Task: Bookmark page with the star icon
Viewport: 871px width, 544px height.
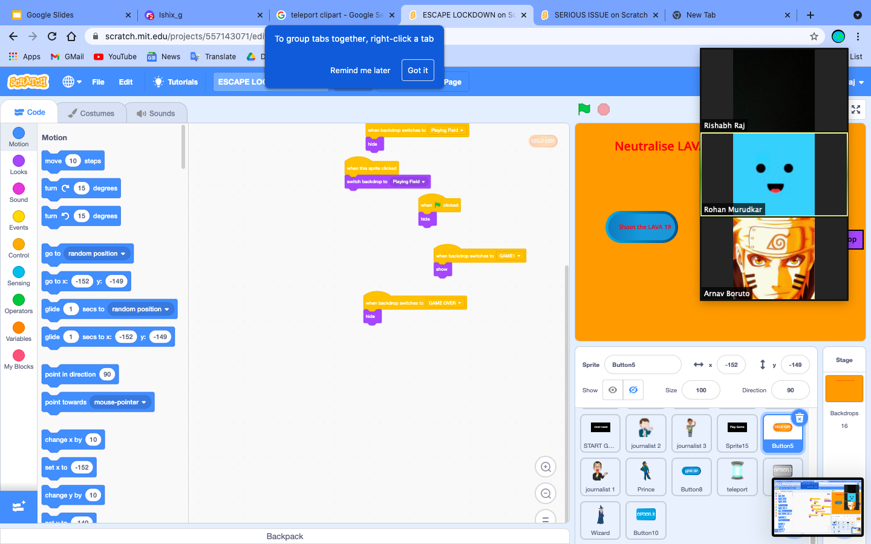Action: click(814, 36)
